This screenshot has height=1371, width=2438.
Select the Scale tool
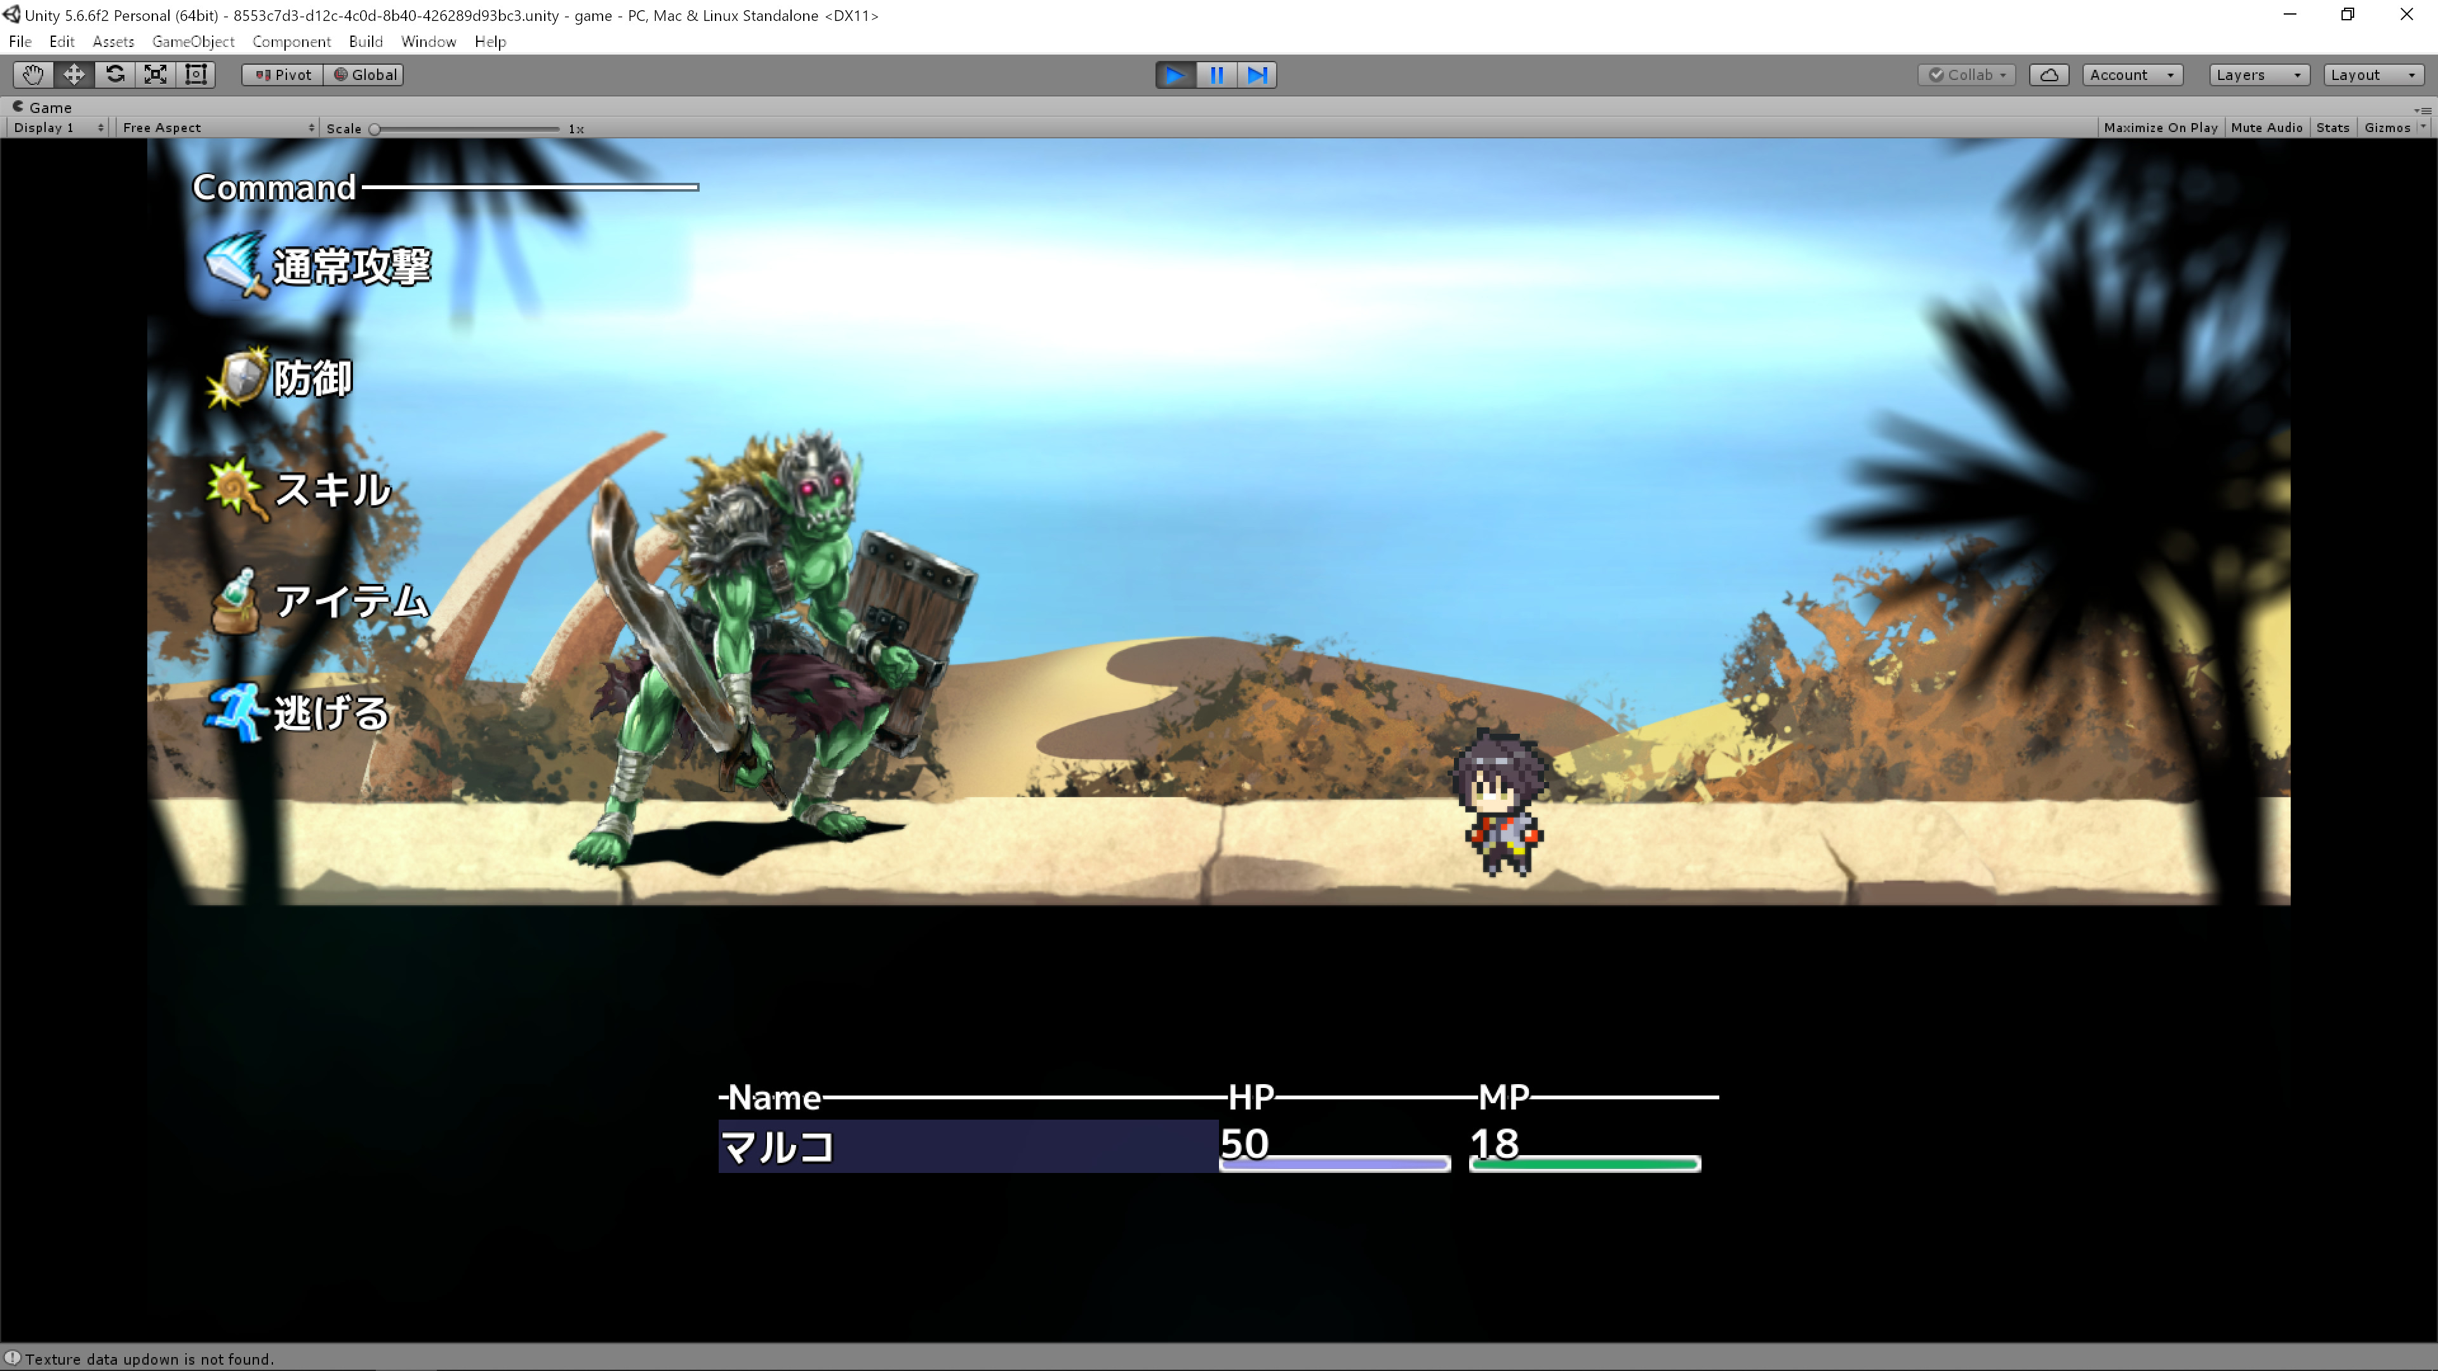click(x=155, y=75)
